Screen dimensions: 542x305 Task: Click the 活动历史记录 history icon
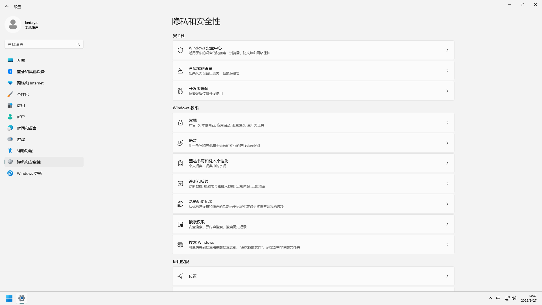(180, 204)
